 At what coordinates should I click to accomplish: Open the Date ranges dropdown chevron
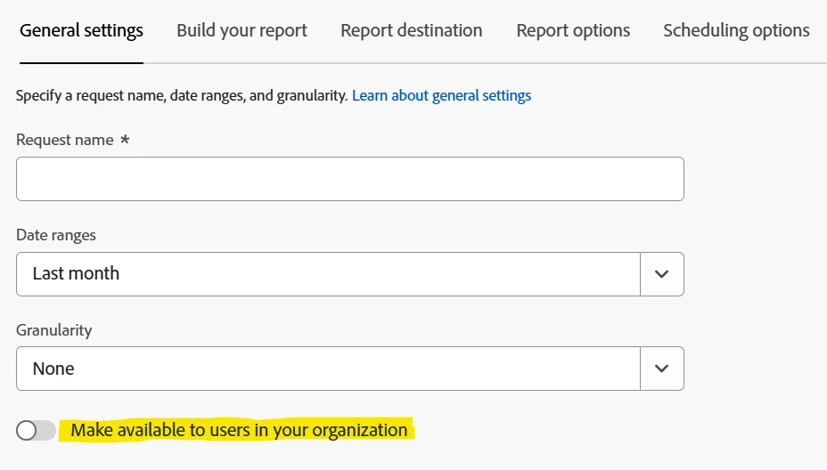click(661, 274)
